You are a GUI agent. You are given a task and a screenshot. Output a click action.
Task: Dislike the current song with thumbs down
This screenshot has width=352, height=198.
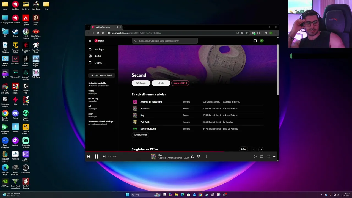[199, 156]
